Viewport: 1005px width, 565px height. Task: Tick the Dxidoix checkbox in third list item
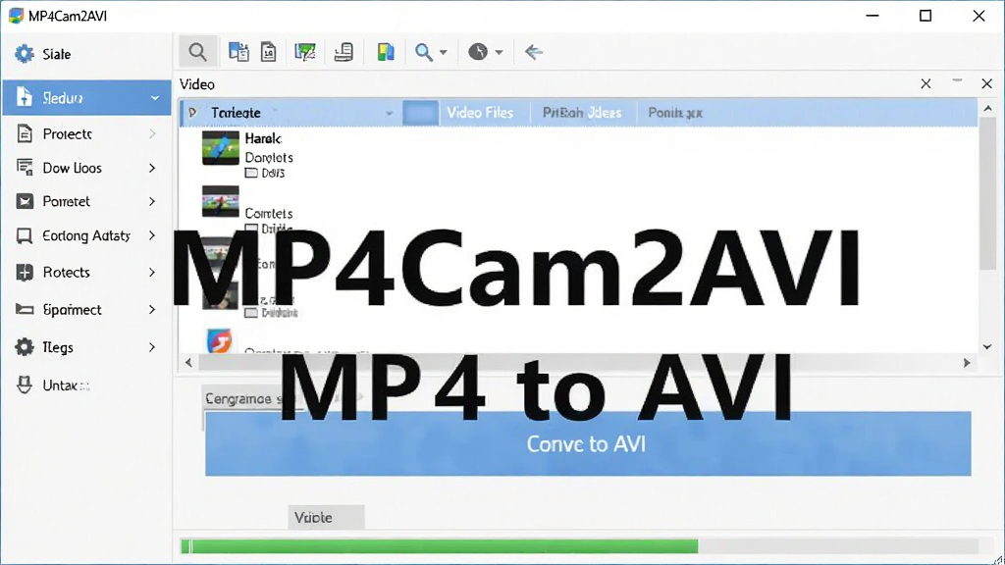tap(251, 313)
